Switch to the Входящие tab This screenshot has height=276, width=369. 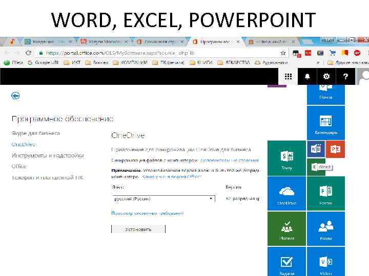(48, 42)
